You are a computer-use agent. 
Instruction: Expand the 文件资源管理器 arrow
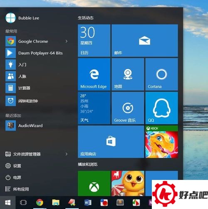pos(67,154)
